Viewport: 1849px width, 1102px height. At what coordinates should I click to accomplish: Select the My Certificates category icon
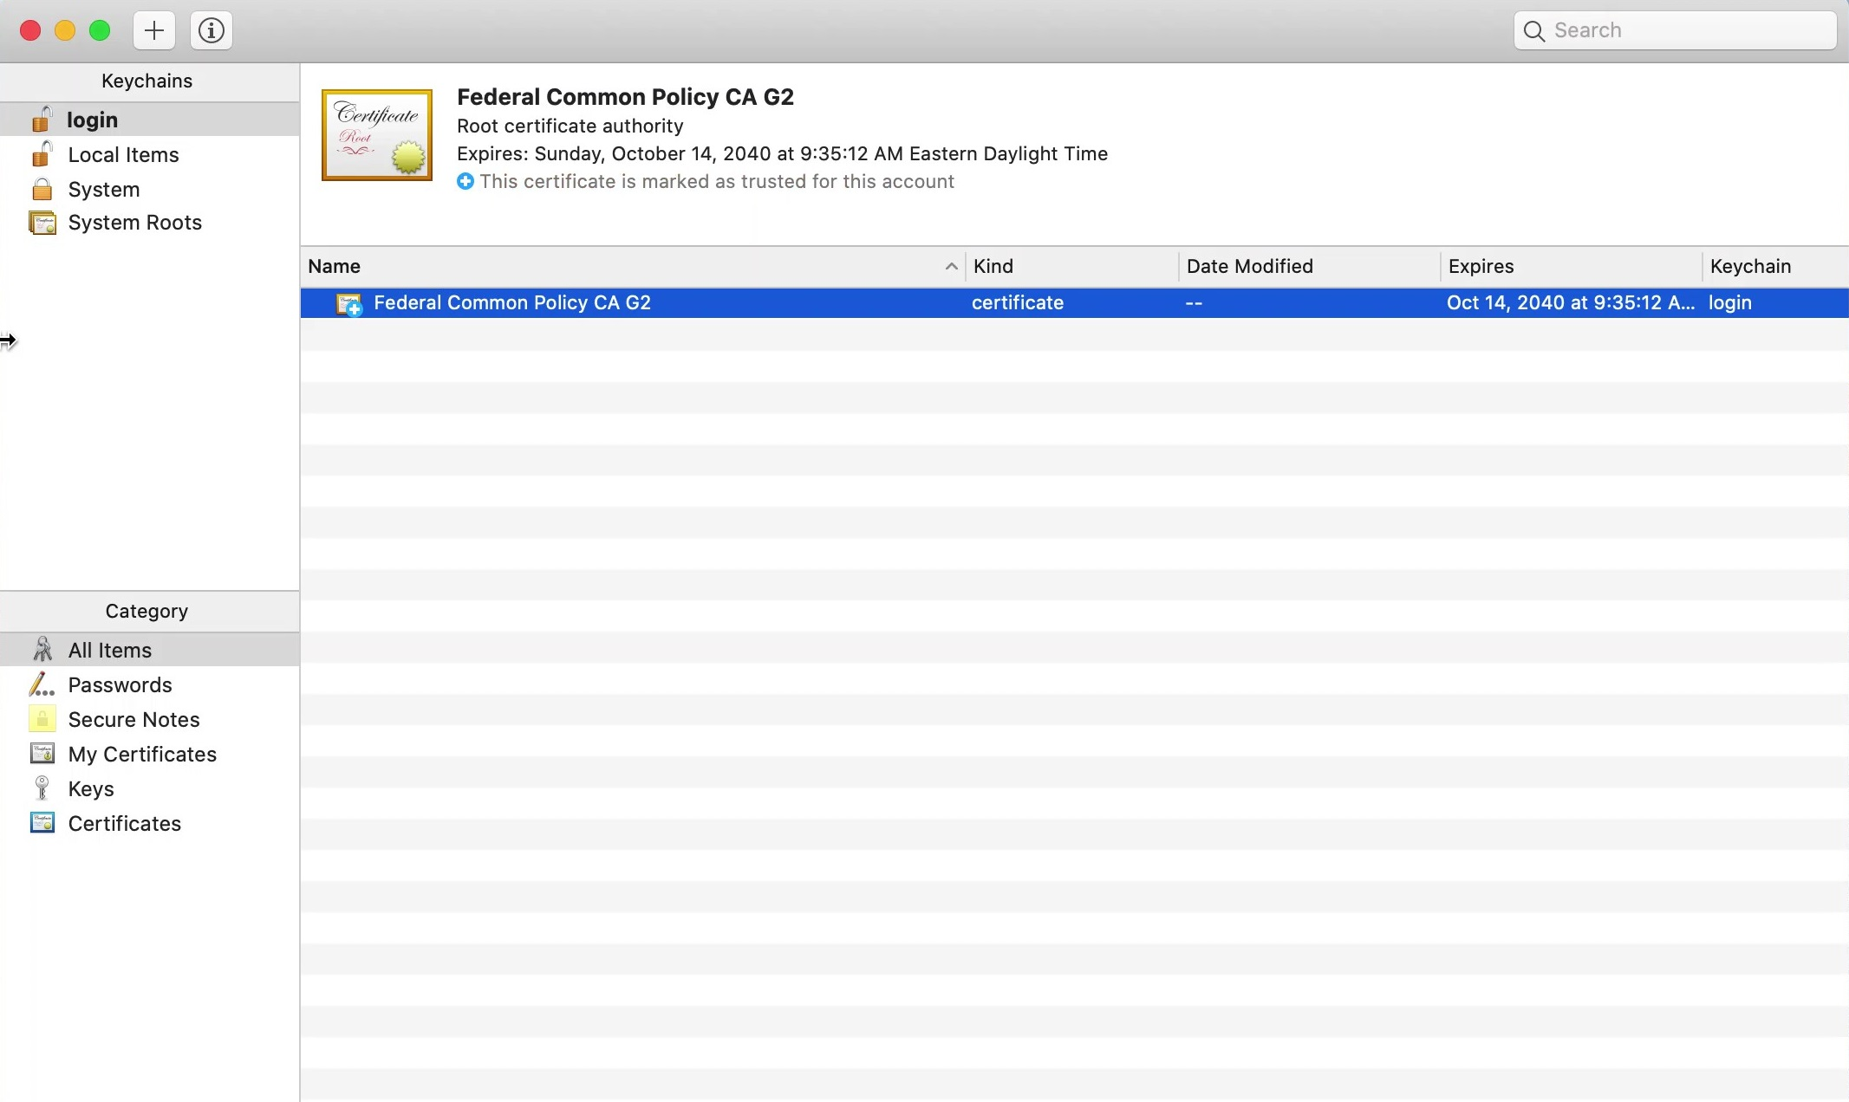(42, 754)
